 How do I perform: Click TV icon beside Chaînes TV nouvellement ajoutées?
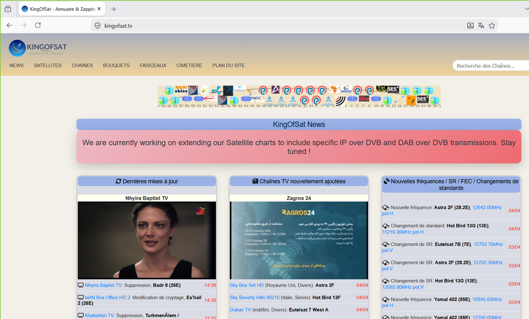[x=255, y=181]
